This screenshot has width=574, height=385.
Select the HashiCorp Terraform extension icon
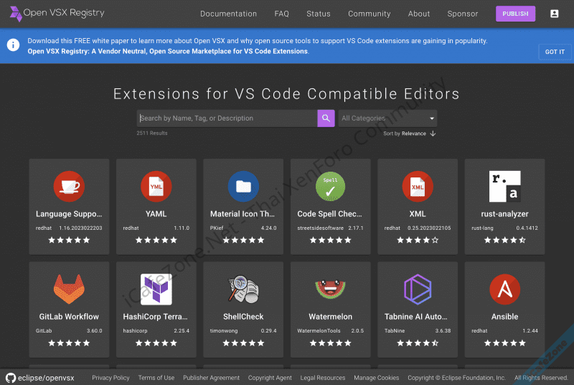point(156,289)
